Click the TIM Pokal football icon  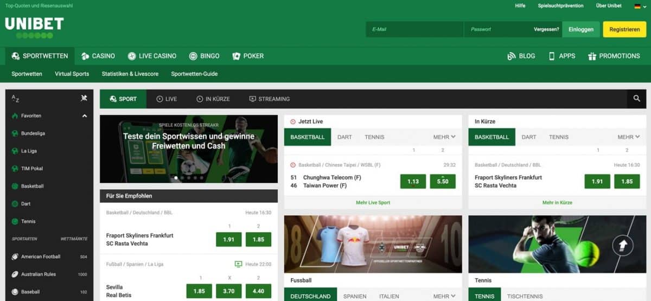point(15,169)
